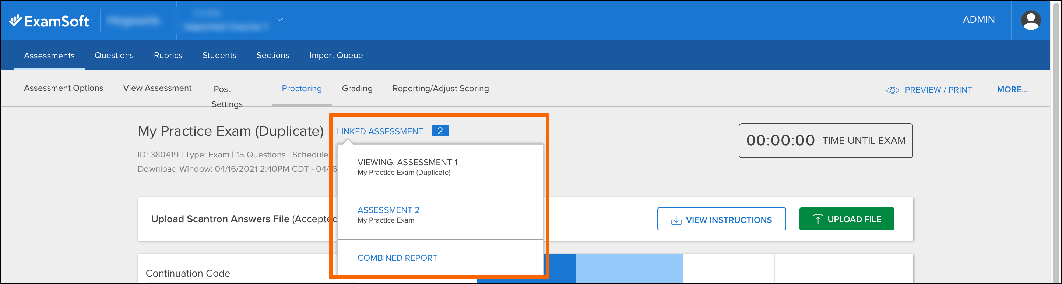
Task: Open the MORE... menu
Action: click(1012, 89)
